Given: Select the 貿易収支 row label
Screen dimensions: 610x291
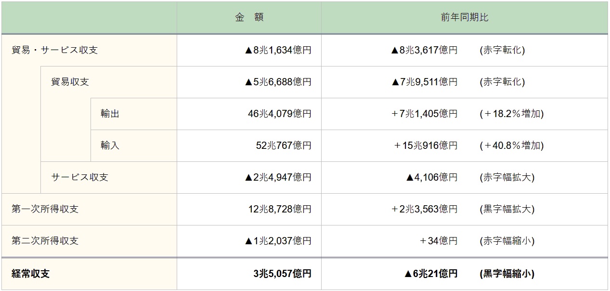Looking at the screenshot, I should [x=70, y=82].
